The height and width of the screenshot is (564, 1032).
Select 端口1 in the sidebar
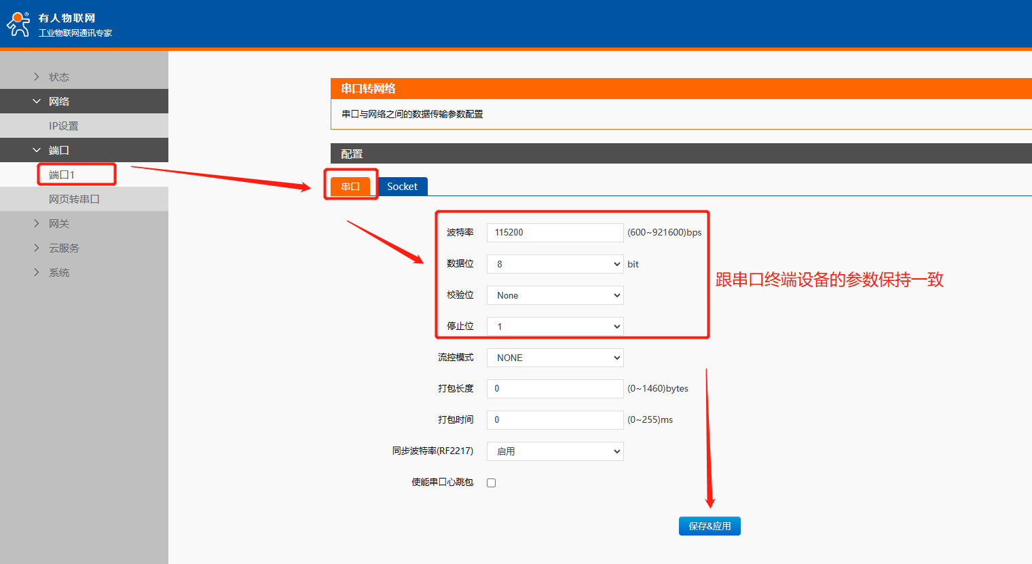(x=62, y=174)
